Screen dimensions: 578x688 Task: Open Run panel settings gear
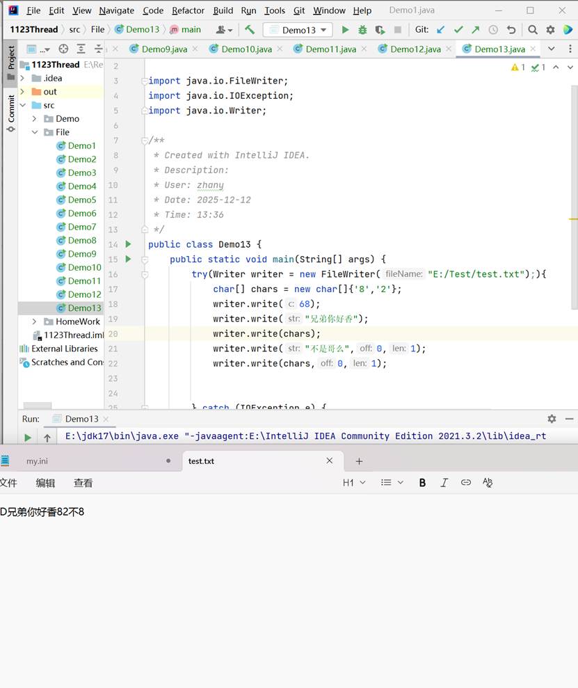[552, 419]
